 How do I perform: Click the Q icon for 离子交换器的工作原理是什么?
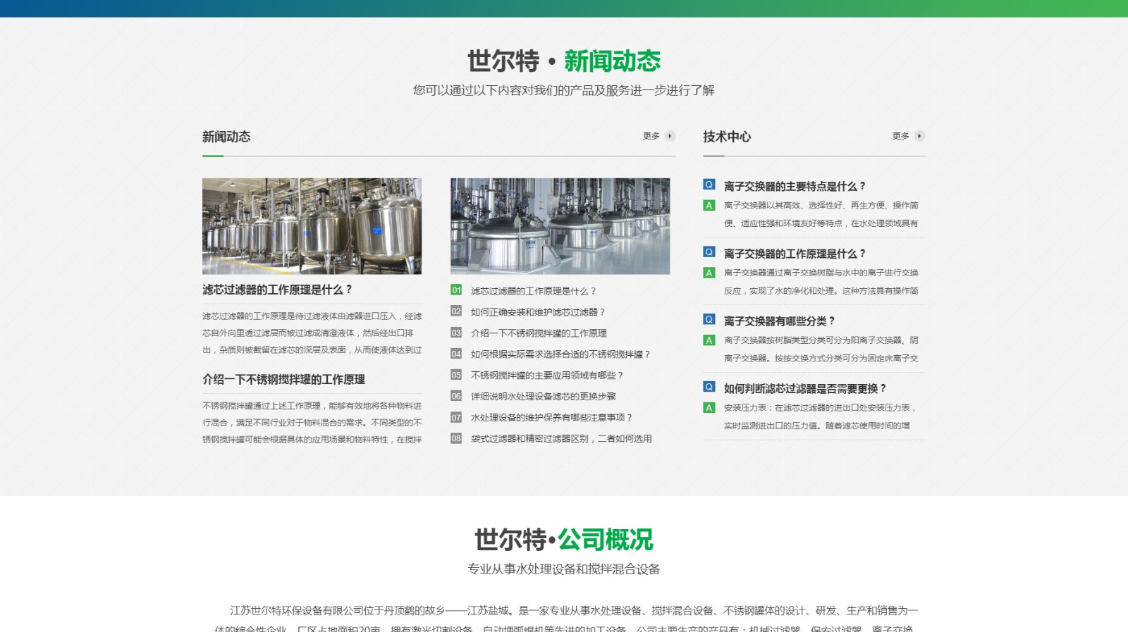point(709,252)
